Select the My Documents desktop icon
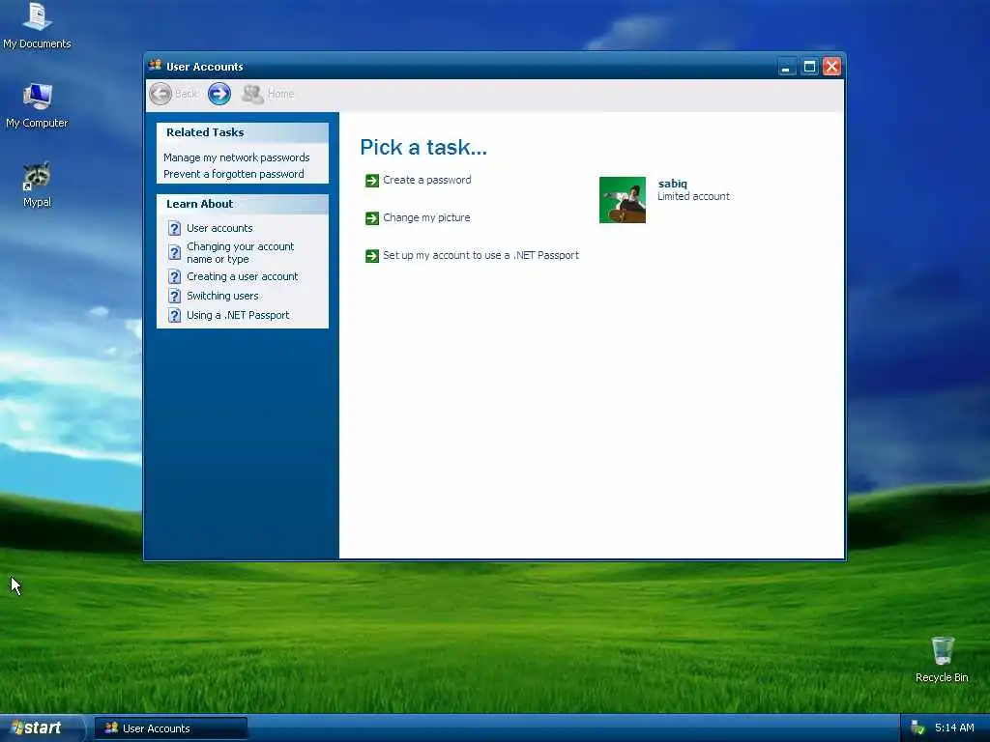 point(37,26)
